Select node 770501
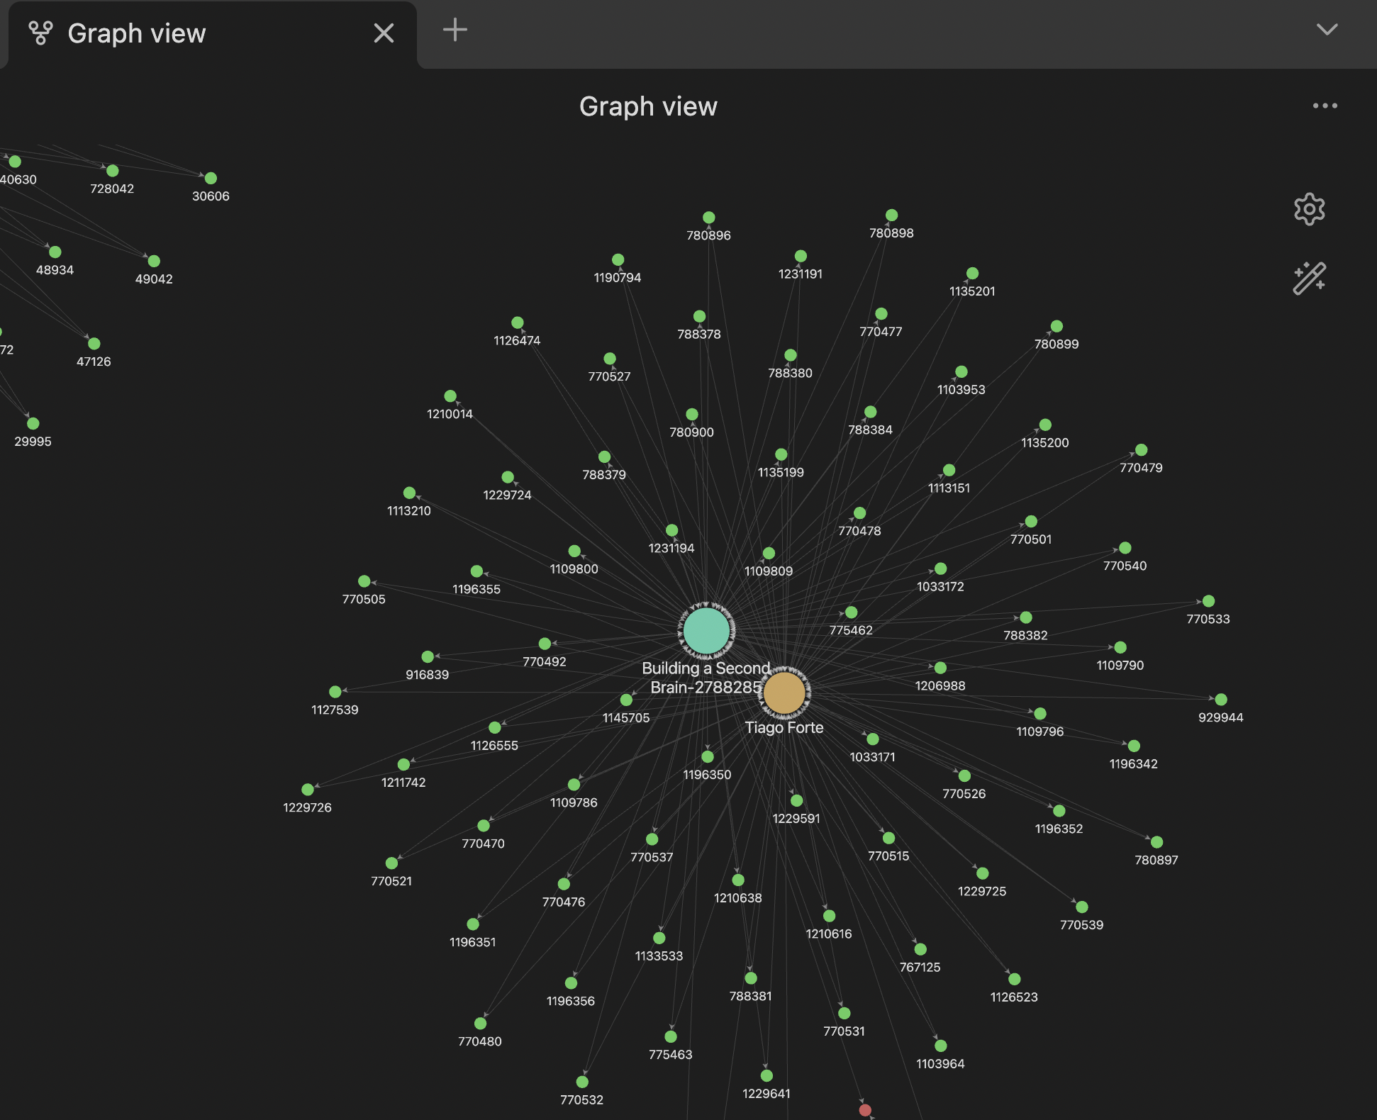The image size is (1377, 1120). tap(1031, 522)
